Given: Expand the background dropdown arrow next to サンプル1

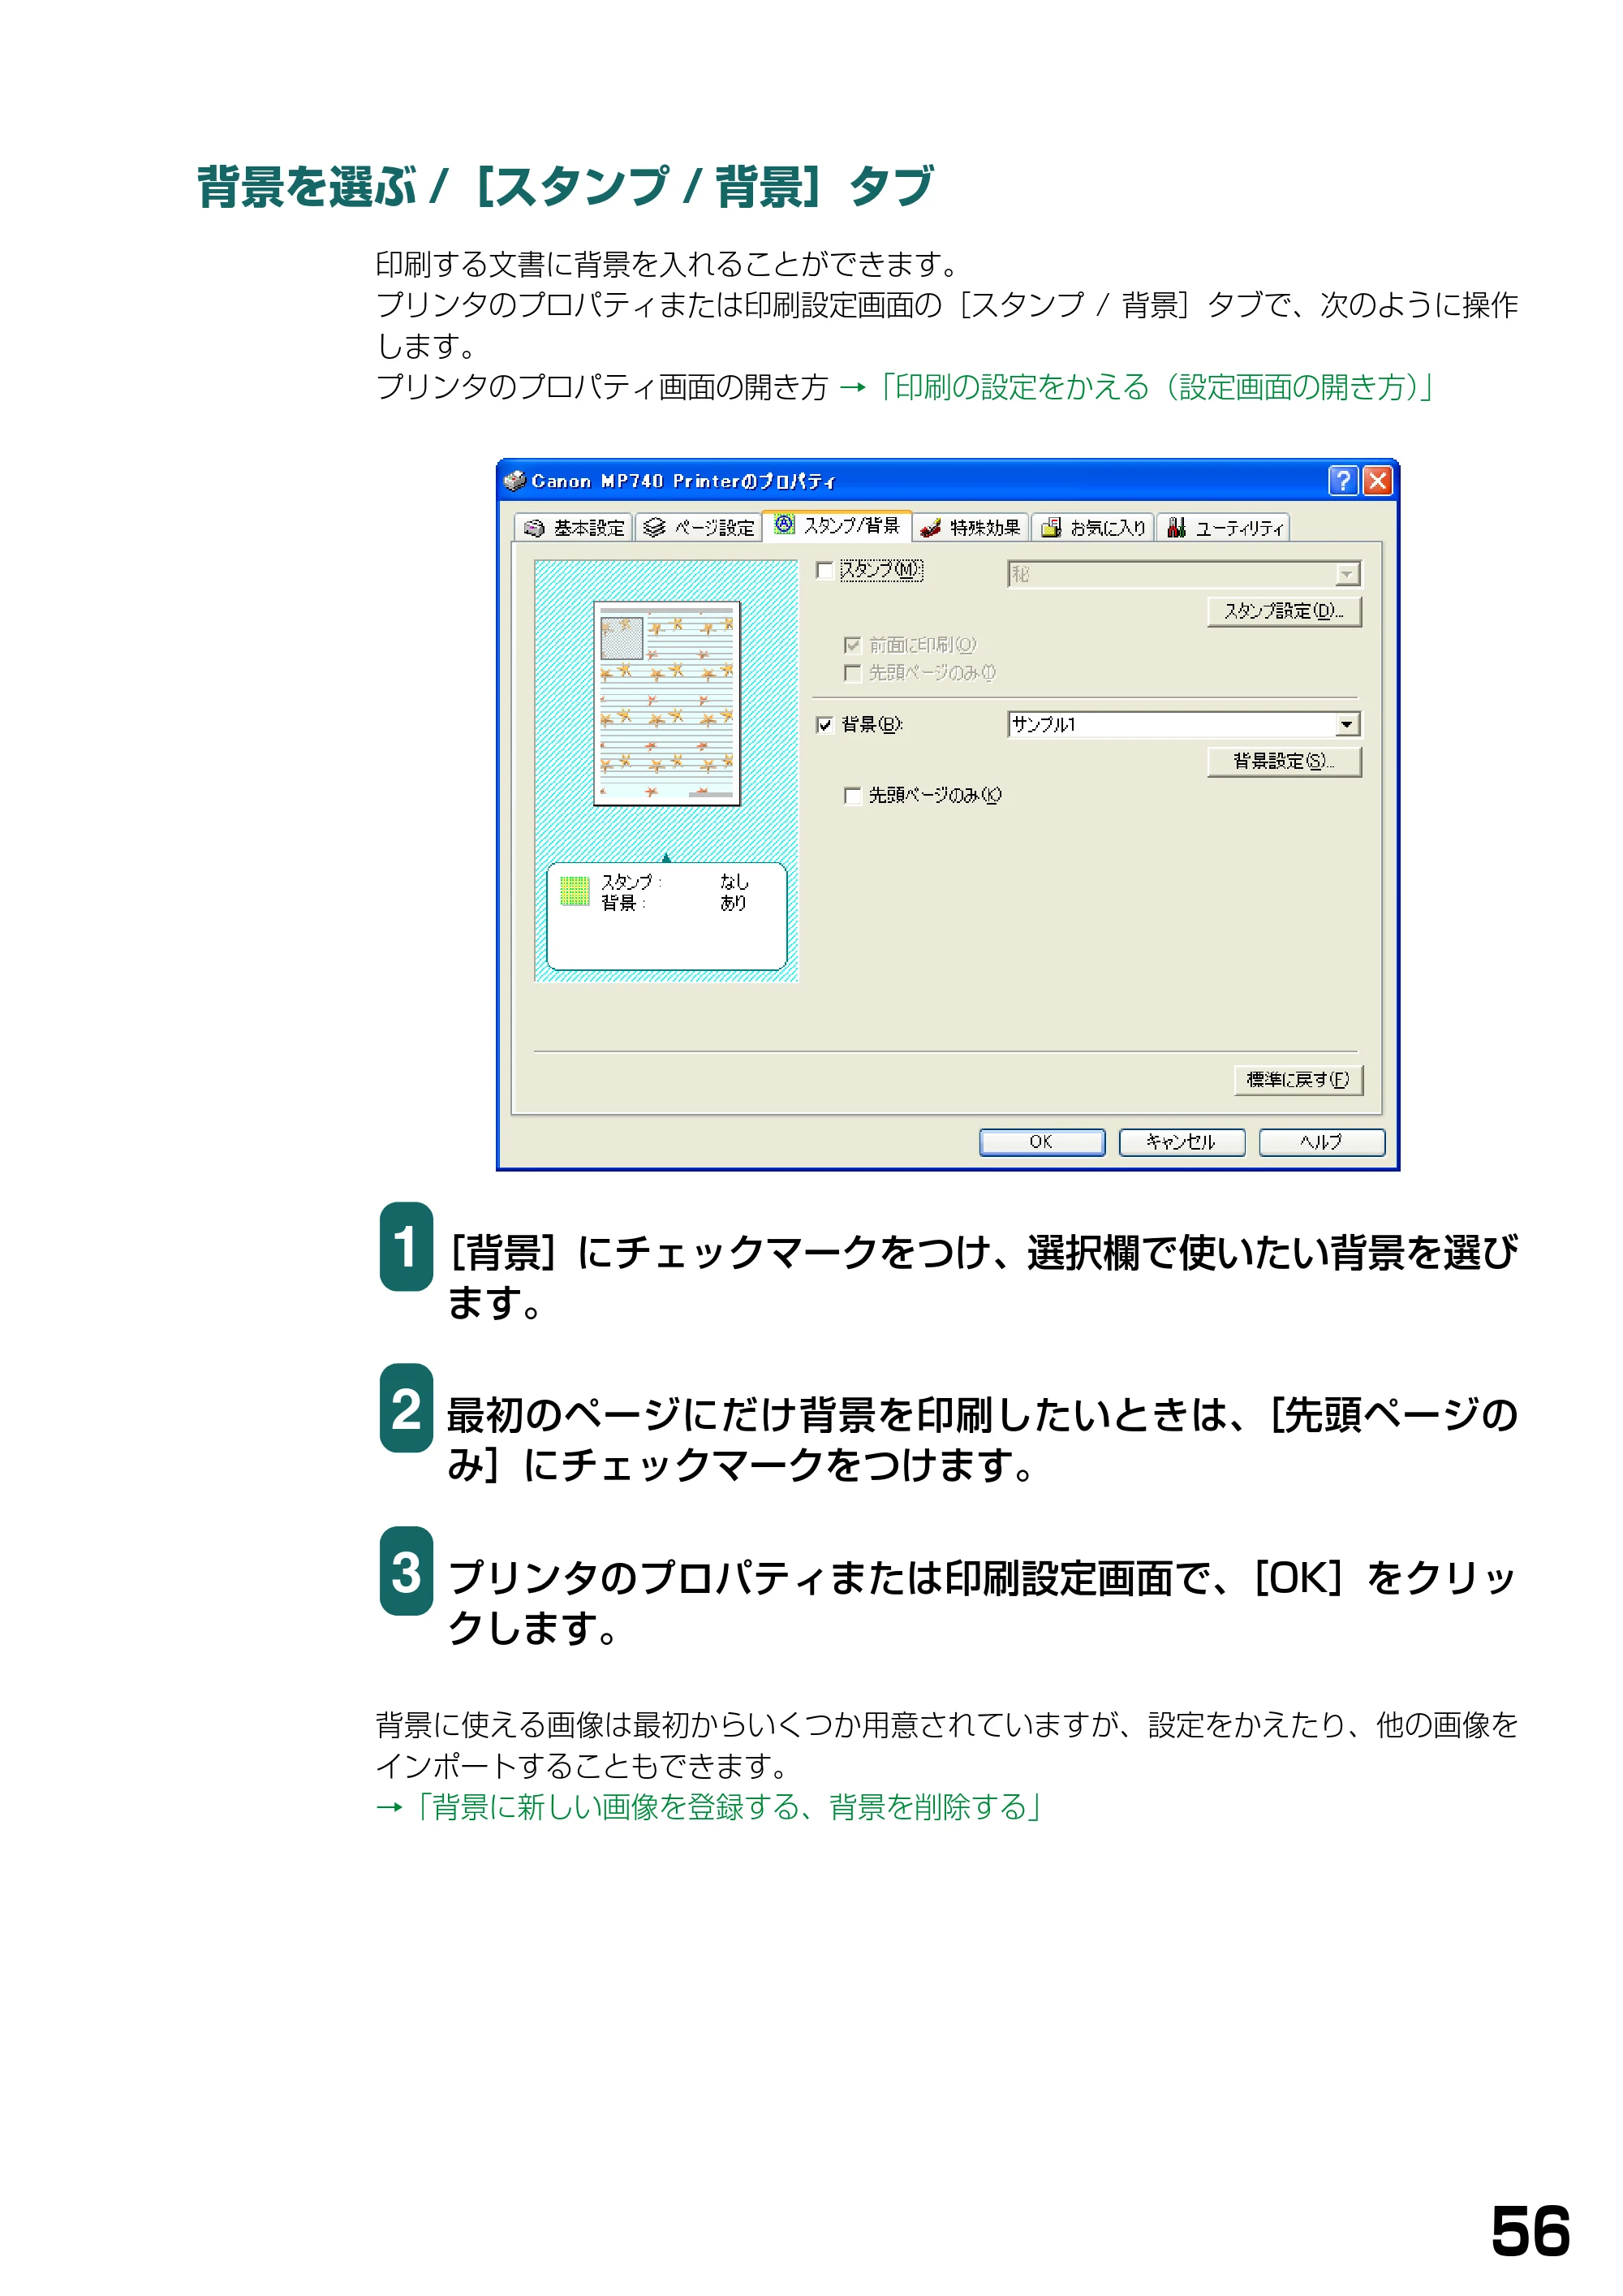Looking at the screenshot, I should point(1347,725).
